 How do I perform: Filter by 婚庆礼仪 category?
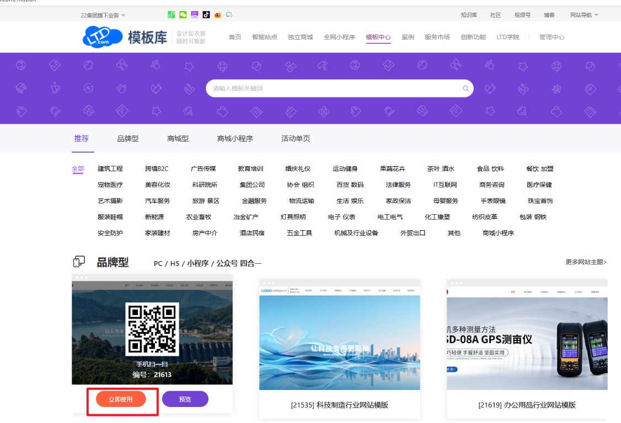click(x=298, y=169)
